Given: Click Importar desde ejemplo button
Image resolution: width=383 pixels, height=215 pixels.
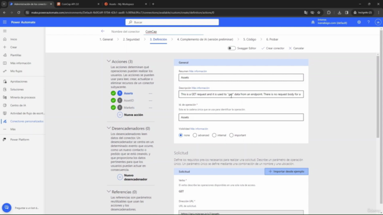Looking at the screenshot, I should [286, 171].
